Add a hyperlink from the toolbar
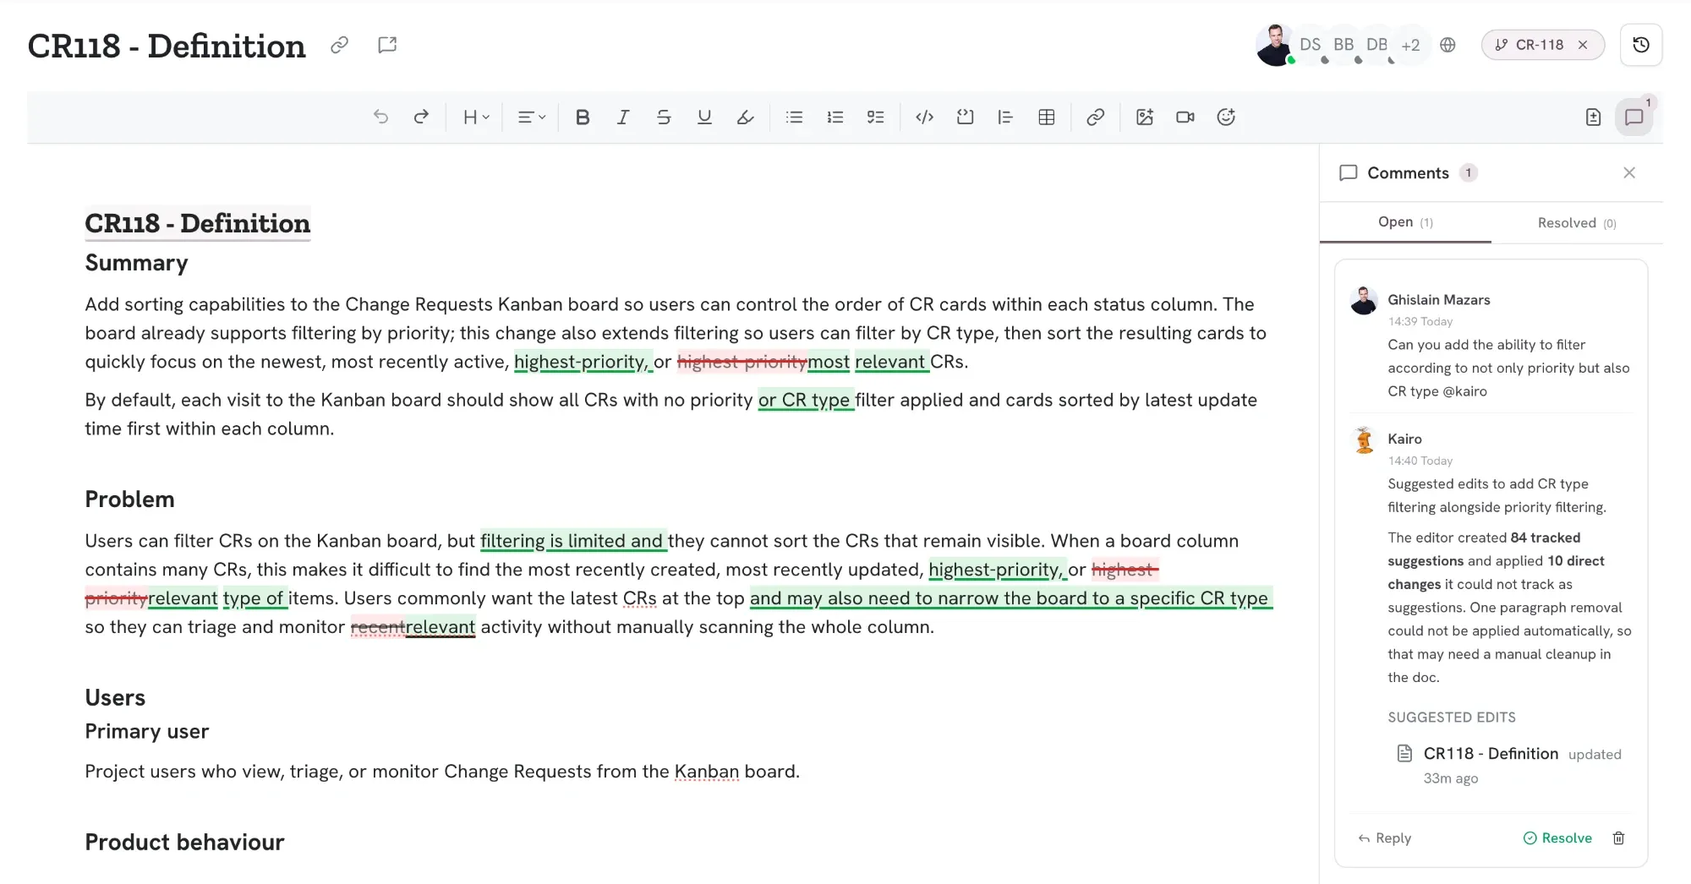 click(x=1096, y=117)
